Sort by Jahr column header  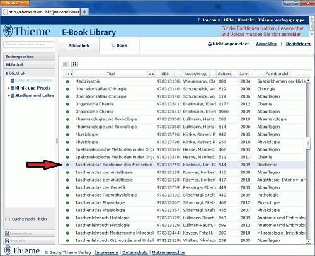(x=244, y=74)
